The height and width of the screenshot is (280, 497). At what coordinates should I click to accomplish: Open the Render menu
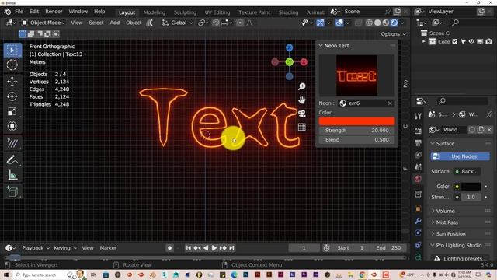coord(54,12)
